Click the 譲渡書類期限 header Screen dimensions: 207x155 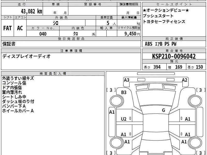pos(129,4)
